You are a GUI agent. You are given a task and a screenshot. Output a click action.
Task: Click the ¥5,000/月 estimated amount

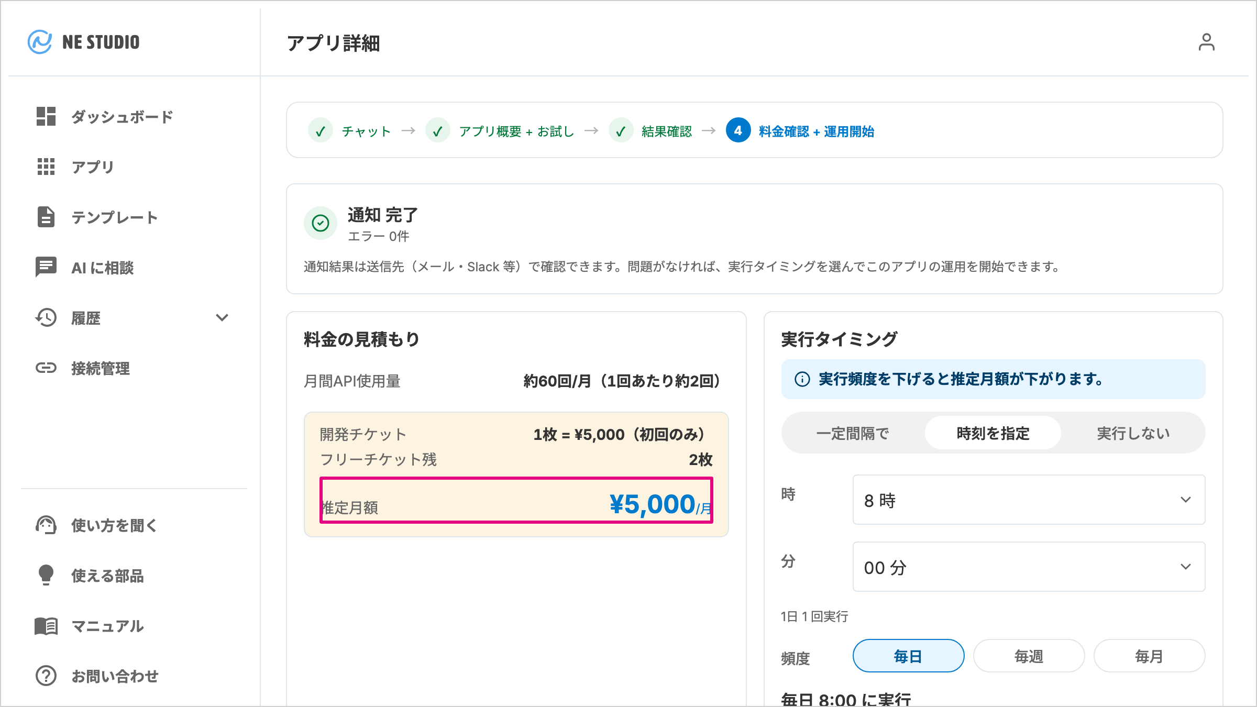(x=660, y=504)
